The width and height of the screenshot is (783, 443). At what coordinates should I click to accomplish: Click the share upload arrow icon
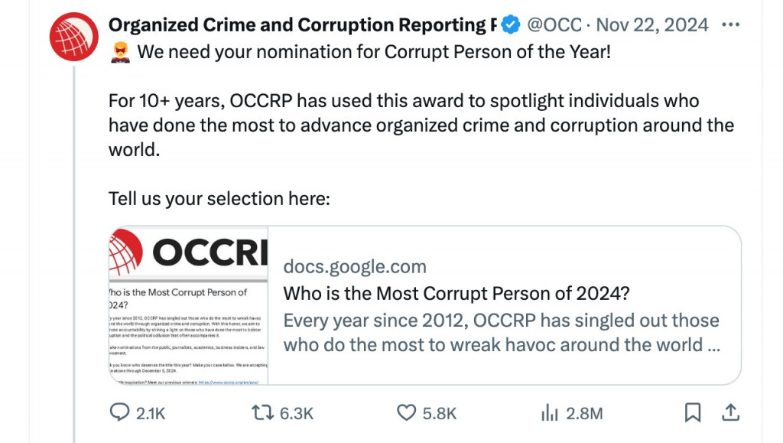(730, 413)
